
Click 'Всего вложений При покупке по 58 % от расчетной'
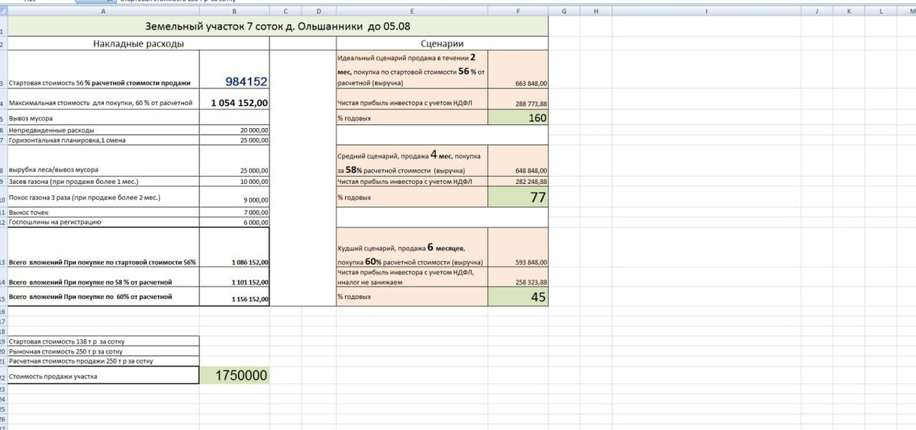(x=103, y=278)
